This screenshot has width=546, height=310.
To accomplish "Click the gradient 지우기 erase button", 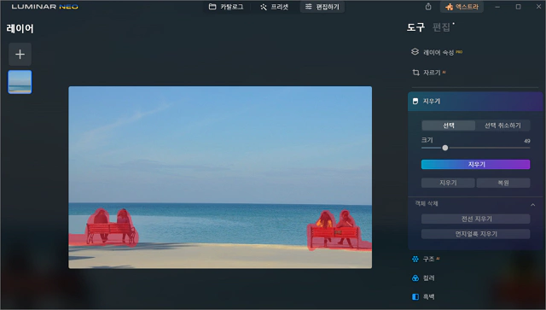I will [476, 164].
